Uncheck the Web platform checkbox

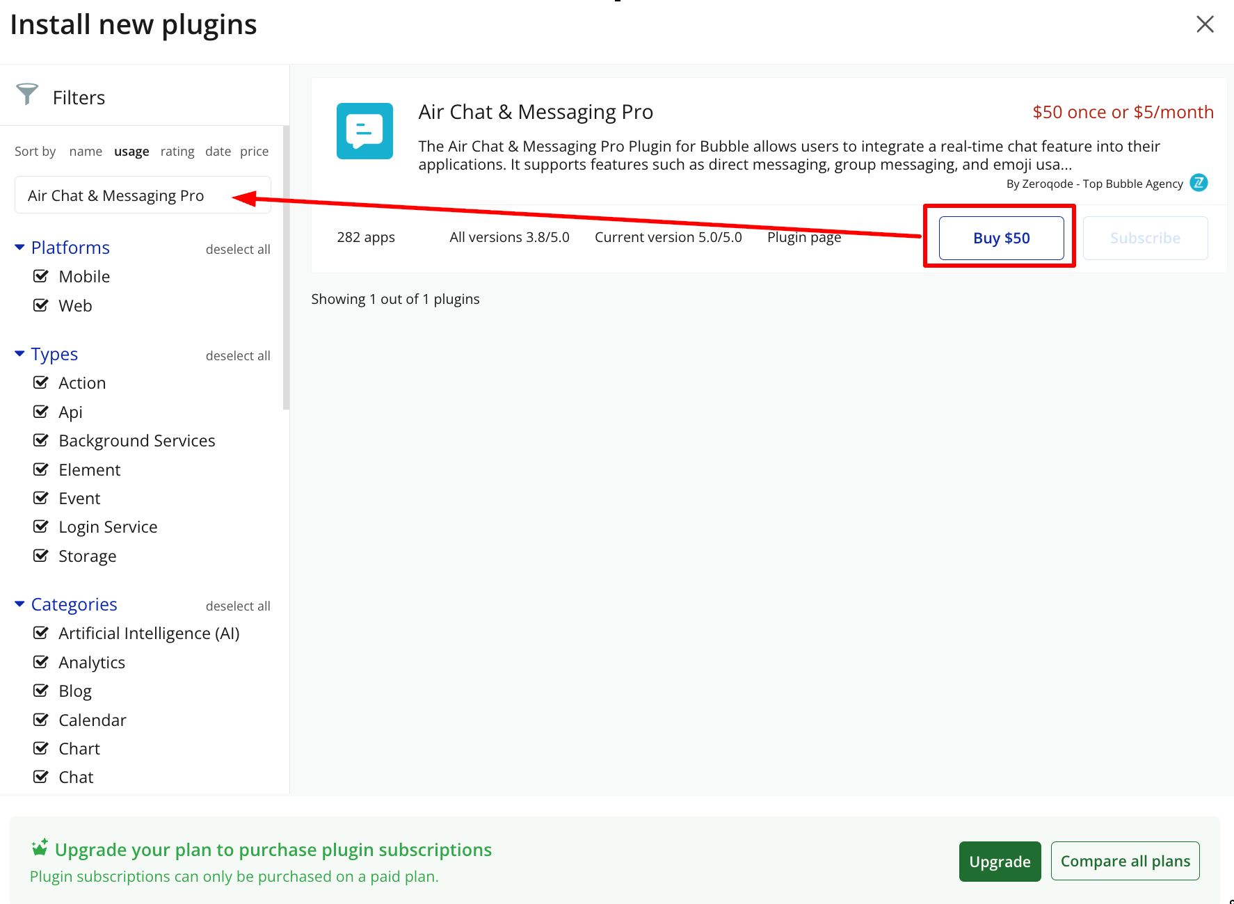[x=41, y=305]
